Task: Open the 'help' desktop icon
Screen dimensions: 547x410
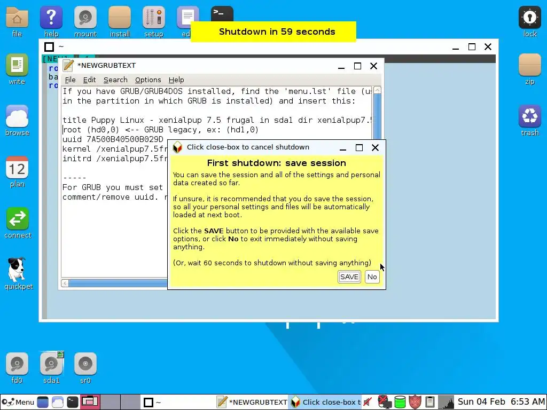Action: coord(51,21)
